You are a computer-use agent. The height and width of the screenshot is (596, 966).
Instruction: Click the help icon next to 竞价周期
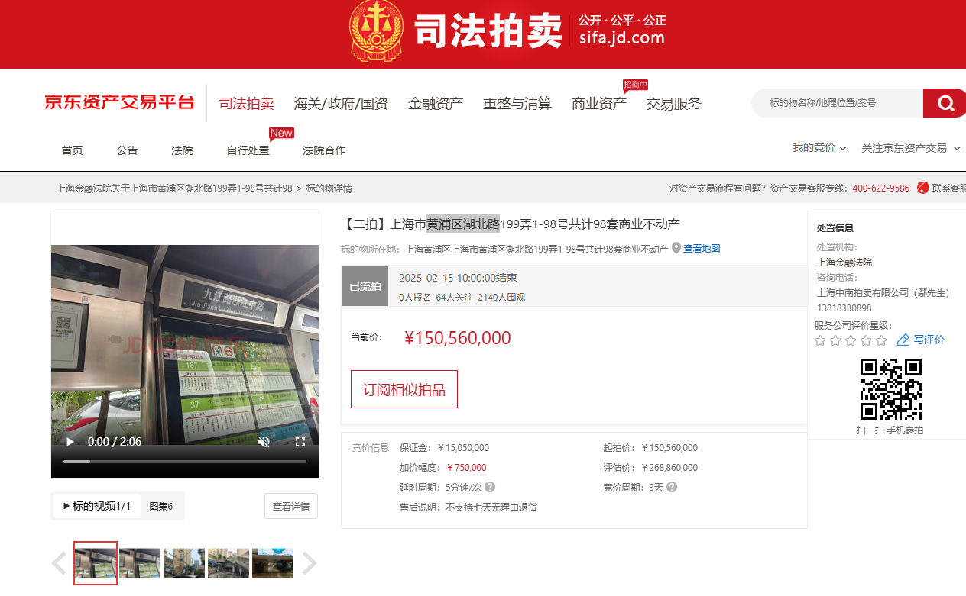click(x=672, y=487)
